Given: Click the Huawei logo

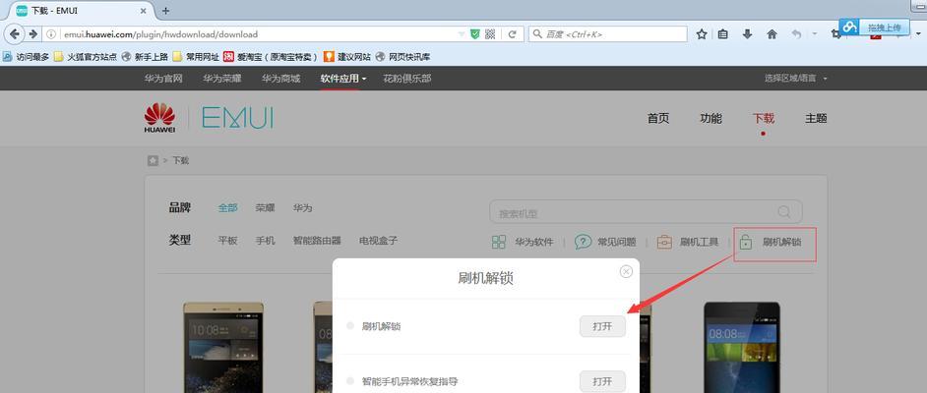Looking at the screenshot, I should coord(159,118).
